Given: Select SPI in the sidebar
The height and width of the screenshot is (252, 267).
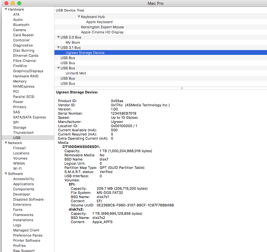Looking at the screenshot, I should pyautogui.click(x=16, y=122).
